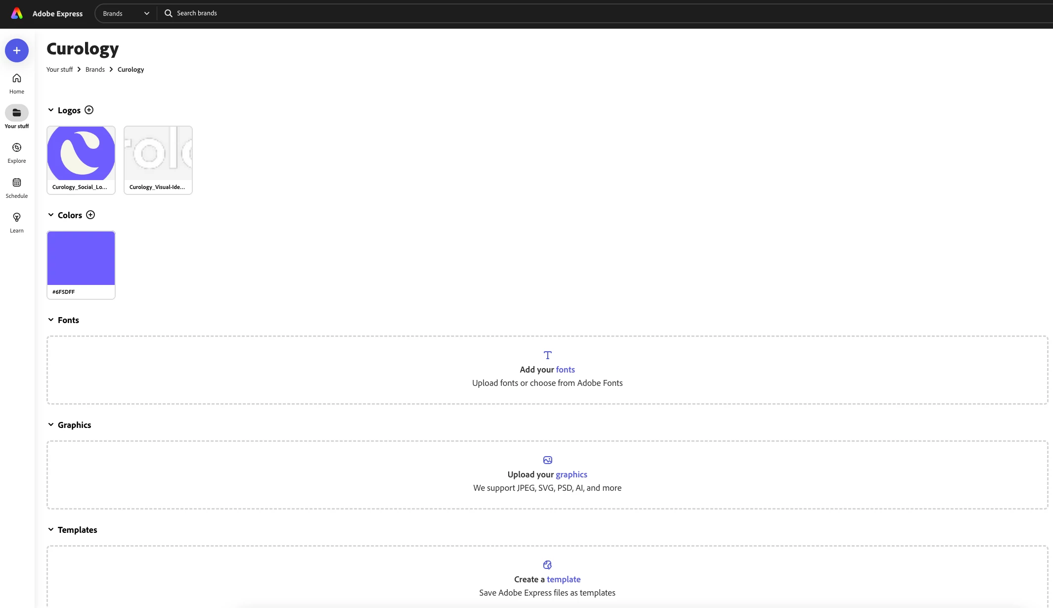The image size is (1053, 608).
Task: Click Brands in the breadcrumb
Action: click(x=95, y=69)
